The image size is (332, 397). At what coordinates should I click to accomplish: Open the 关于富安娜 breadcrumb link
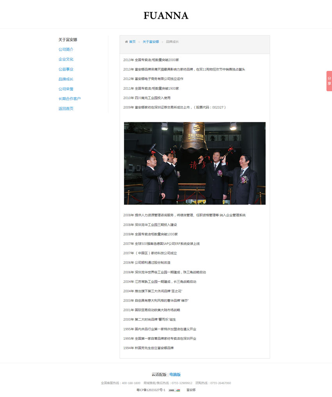(151, 42)
